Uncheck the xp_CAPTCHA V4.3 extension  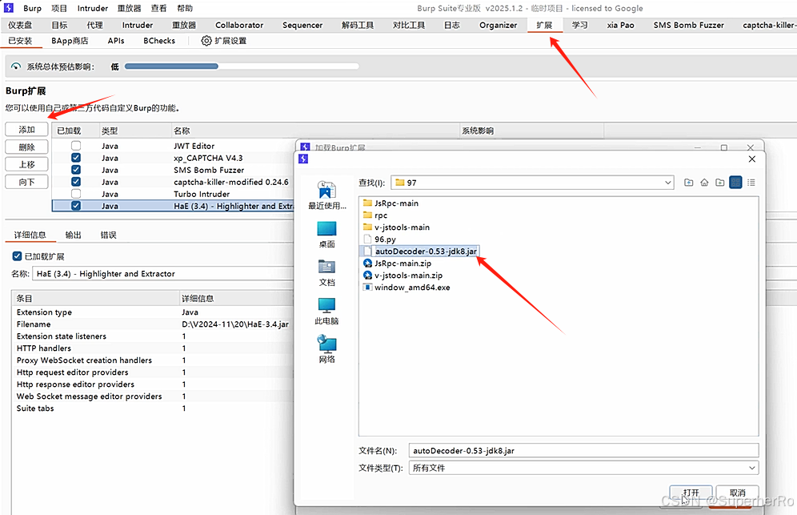76,158
